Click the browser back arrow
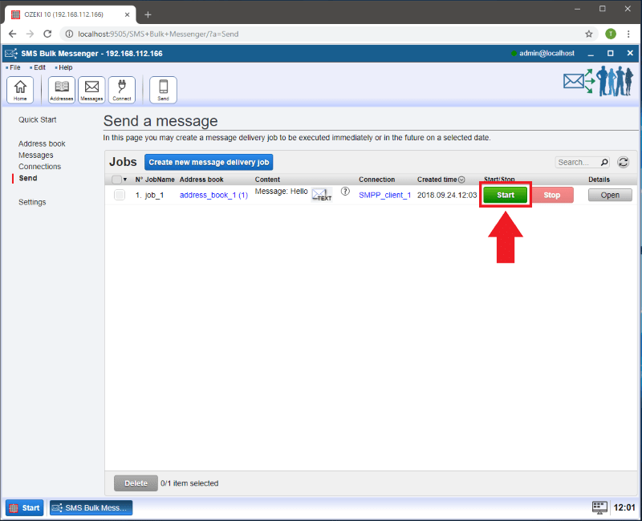 coord(13,34)
